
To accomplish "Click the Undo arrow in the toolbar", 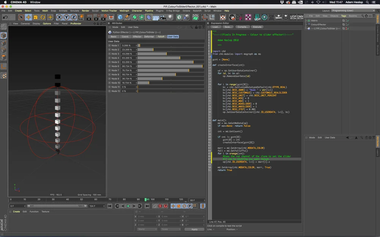I will coord(5,17).
